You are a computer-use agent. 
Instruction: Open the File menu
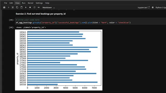click(6, 3)
